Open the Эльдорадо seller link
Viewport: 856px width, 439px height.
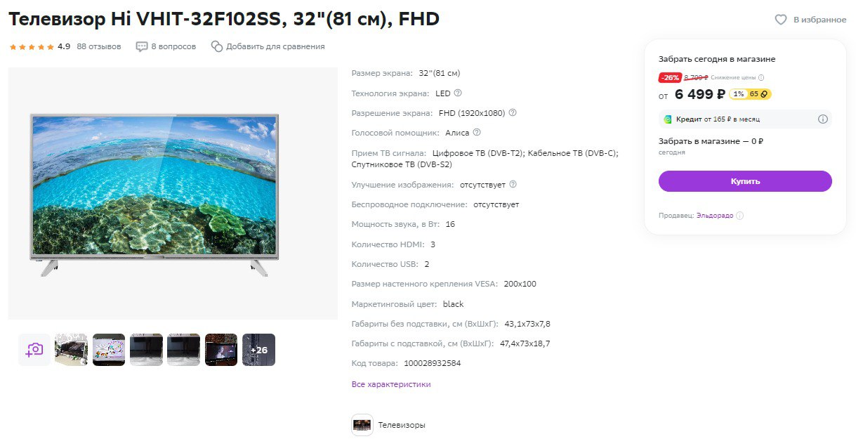(714, 216)
